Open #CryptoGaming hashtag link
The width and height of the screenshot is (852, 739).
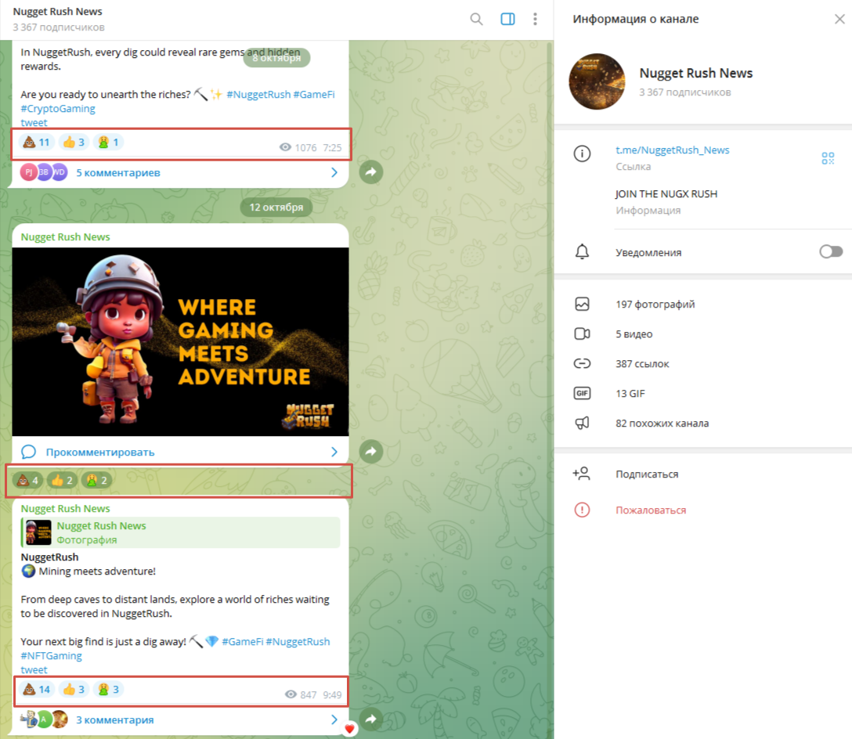pos(58,109)
